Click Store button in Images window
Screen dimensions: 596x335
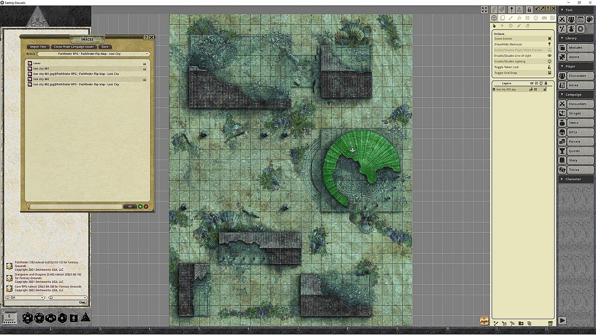[105, 47]
